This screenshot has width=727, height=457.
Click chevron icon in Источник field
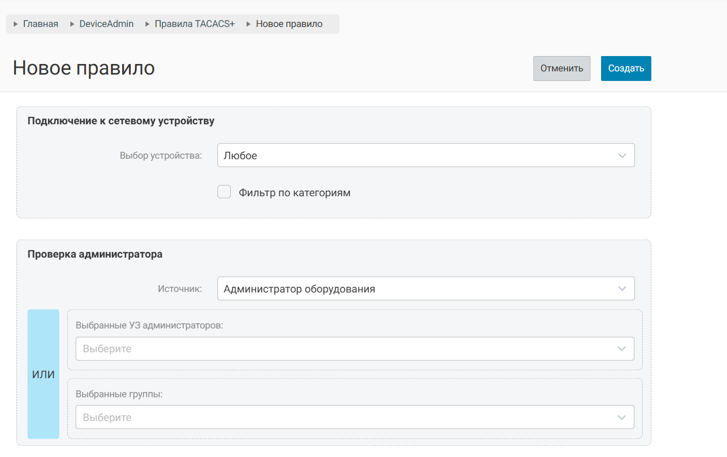(x=622, y=289)
